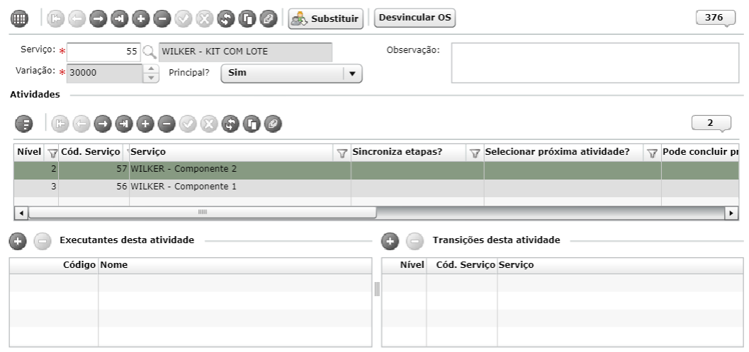749x352 pixels.
Task: Open filter for Nível column
Action: (x=52, y=153)
